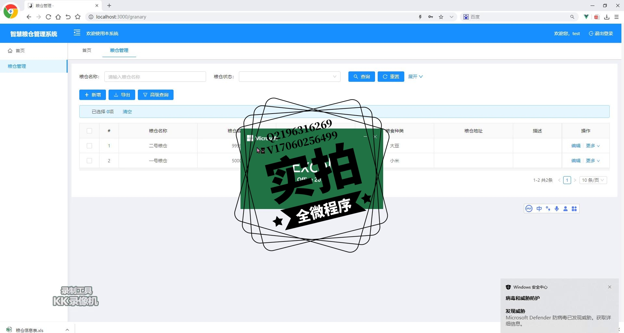Click the browser forward arrow

click(39, 17)
